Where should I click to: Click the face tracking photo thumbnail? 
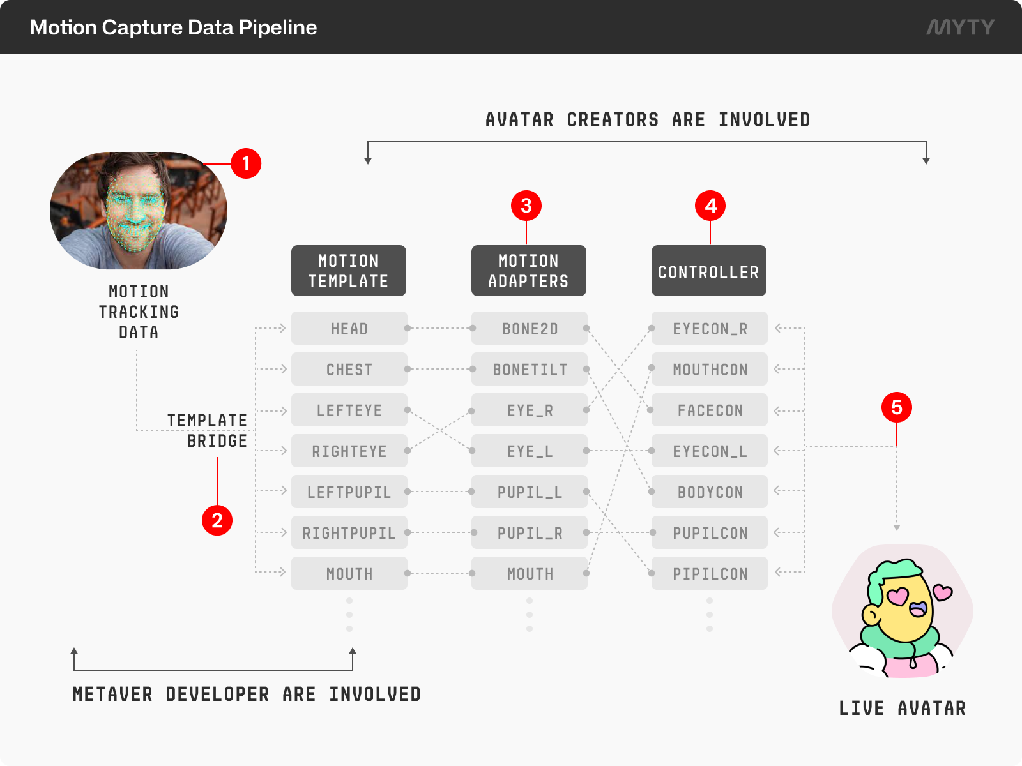pos(139,210)
